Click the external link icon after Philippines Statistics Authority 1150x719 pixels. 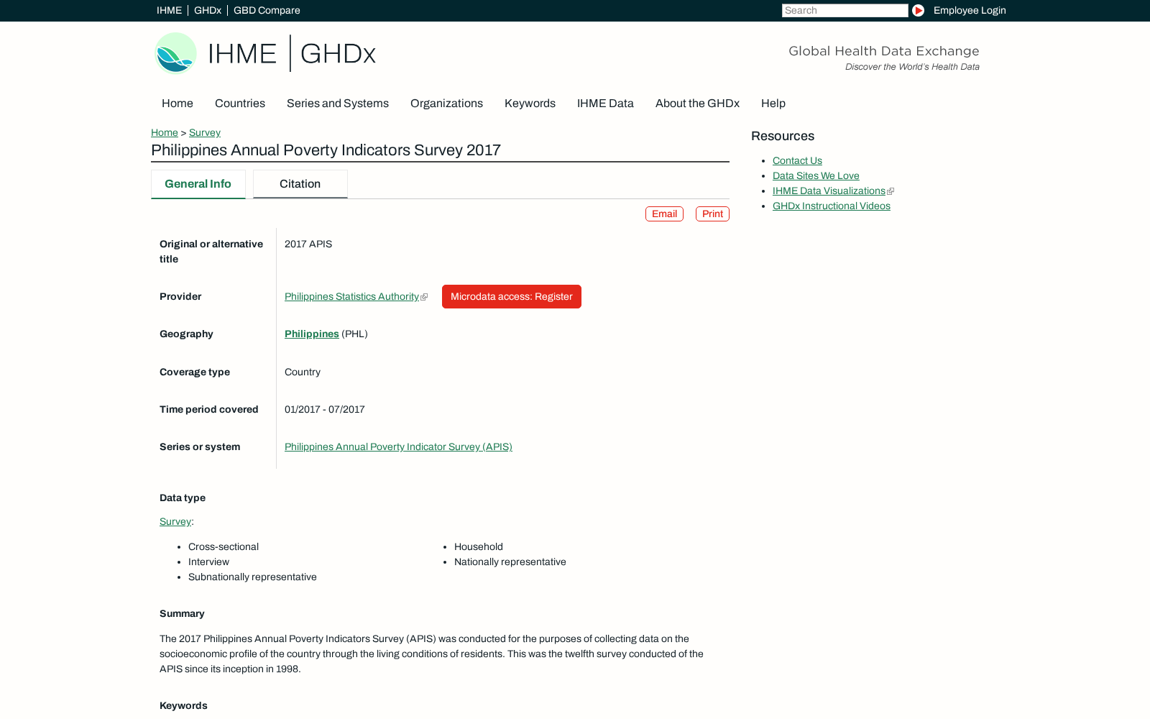point(424,297)
